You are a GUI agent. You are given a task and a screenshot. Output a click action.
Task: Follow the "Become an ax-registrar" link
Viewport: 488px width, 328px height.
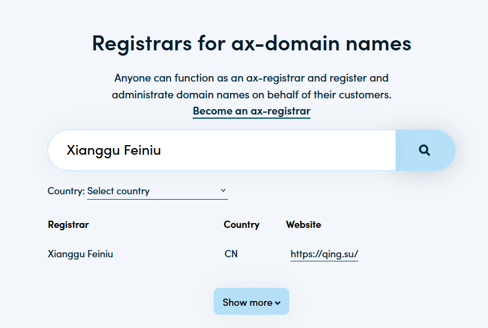[x=252, y=111]
